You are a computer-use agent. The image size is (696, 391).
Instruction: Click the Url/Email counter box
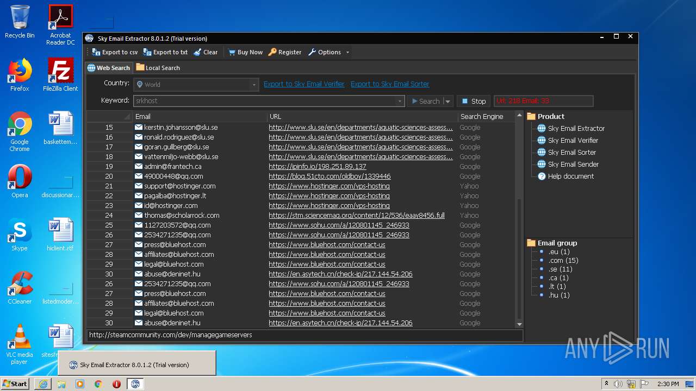(543, 101)
